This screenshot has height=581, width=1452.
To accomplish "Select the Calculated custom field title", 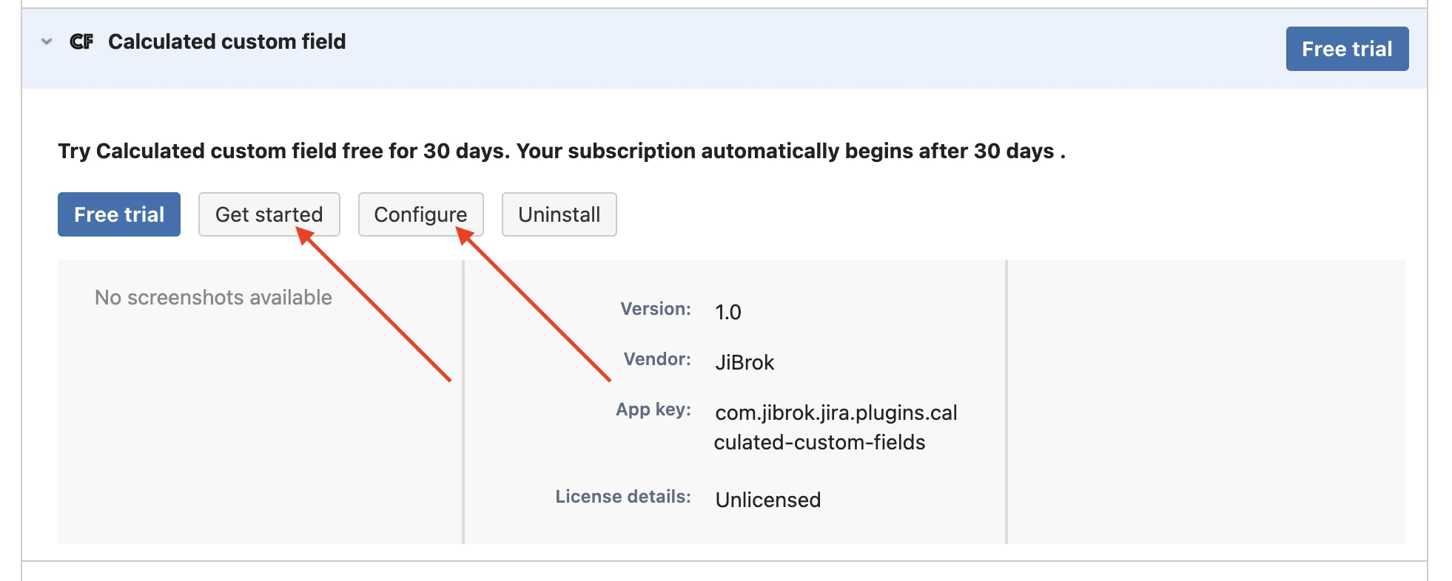I will 226,41.
